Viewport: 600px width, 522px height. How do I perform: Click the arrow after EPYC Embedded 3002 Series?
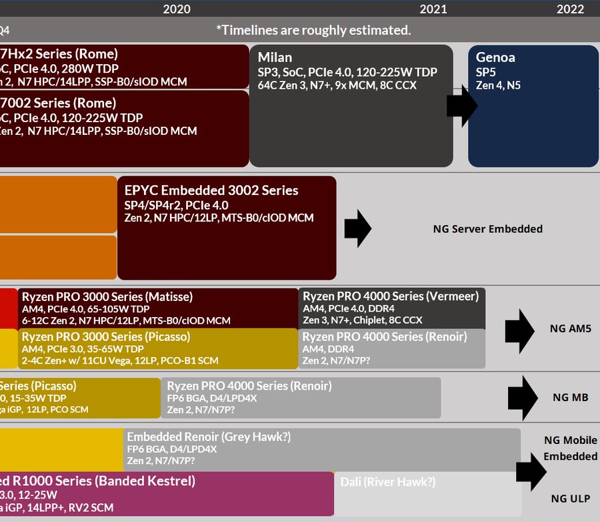pyautogui.click(x=357, y=228)
